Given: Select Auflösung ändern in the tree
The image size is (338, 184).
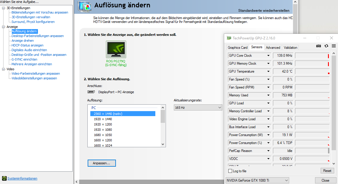Looking at the screenshot, I should coord(24,31).
